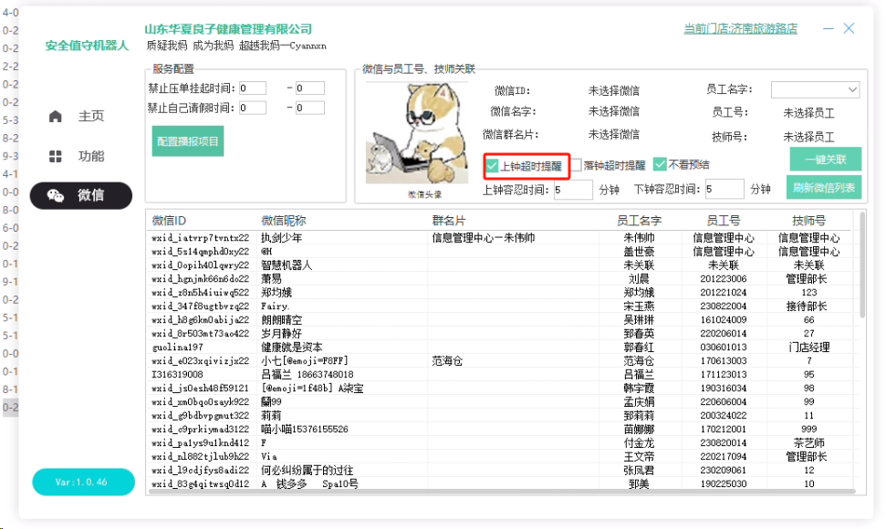
Task: Click the cat WeChat avatar image
Action: [404, 135]
